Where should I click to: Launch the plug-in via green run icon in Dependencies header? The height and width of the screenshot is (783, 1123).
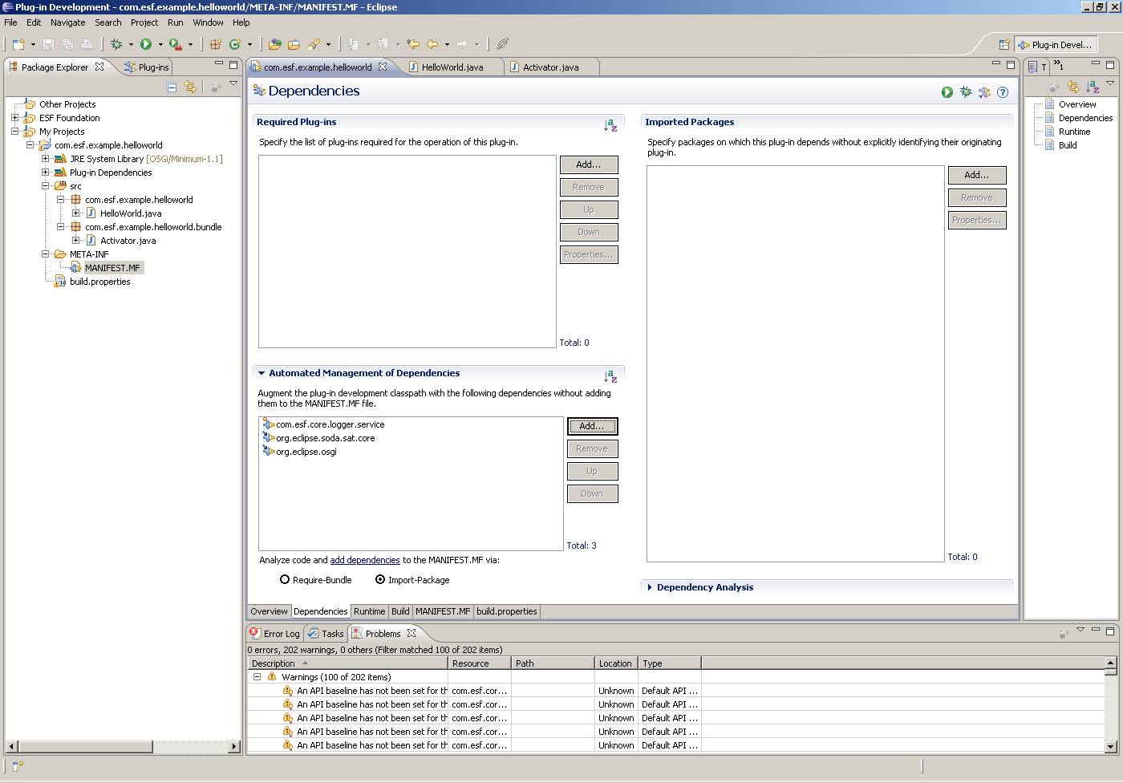[x=947, y=92]
